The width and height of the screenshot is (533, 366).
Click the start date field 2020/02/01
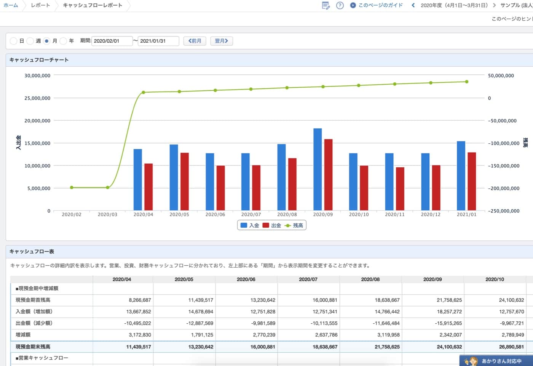(112, 41)
